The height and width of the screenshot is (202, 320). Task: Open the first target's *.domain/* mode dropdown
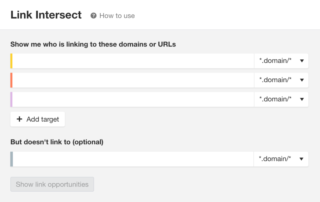point(281,61)
